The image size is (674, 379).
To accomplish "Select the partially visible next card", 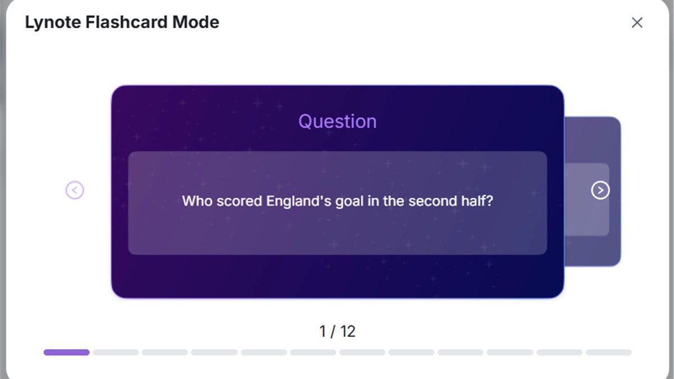I will point(593,191).
